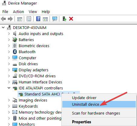Collapse the DESKTOP-450VAIM root node
Viewport: 137px width, 126px height.
pyautogui.click(x=3, y=27)
